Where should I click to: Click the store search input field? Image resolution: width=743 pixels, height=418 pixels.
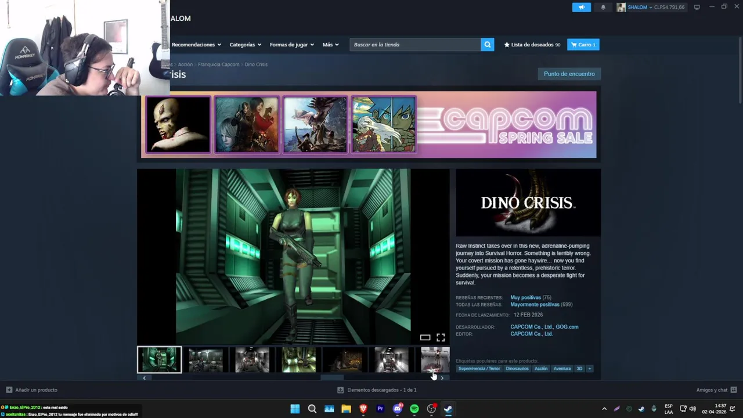pyautogui.click(x=415, y=45)
